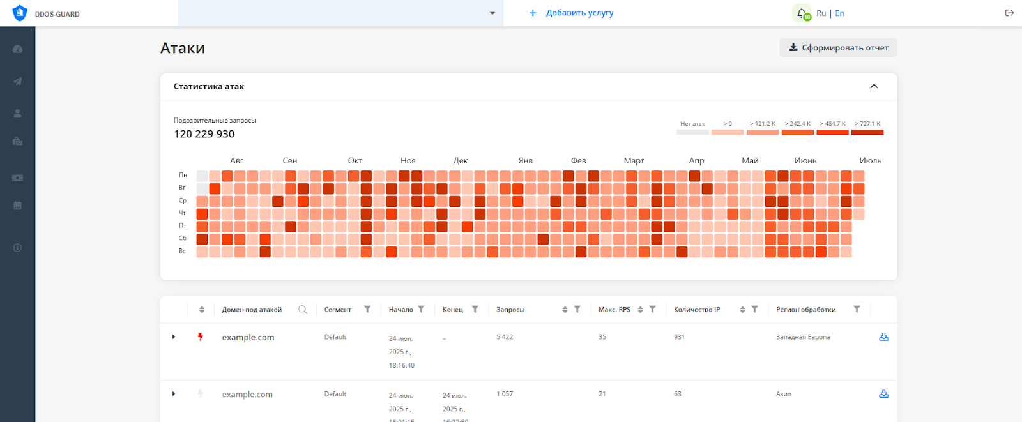
Task: Download report for the ongoing example.com attack
Action: 883,337
